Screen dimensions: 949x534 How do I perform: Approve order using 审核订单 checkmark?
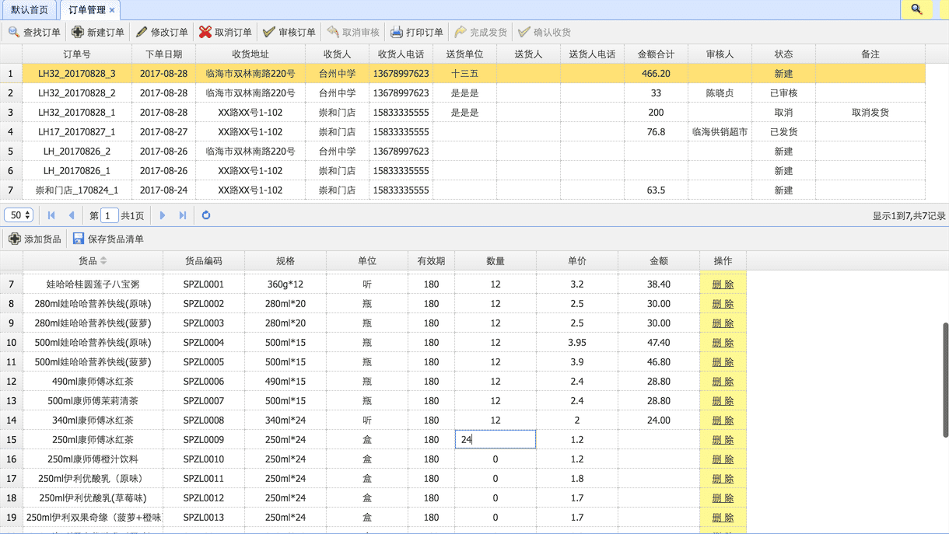tap(269, 32)
